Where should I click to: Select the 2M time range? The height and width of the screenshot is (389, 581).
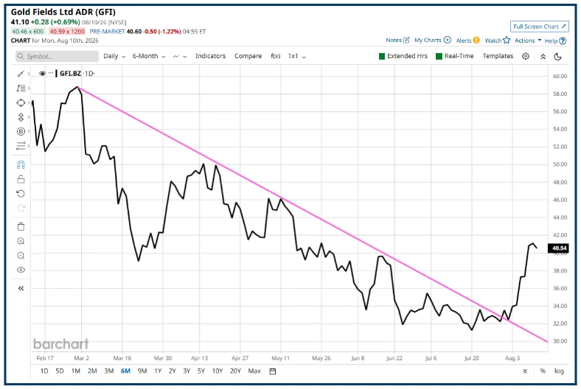pyautogui.click(x=92, y=371)
